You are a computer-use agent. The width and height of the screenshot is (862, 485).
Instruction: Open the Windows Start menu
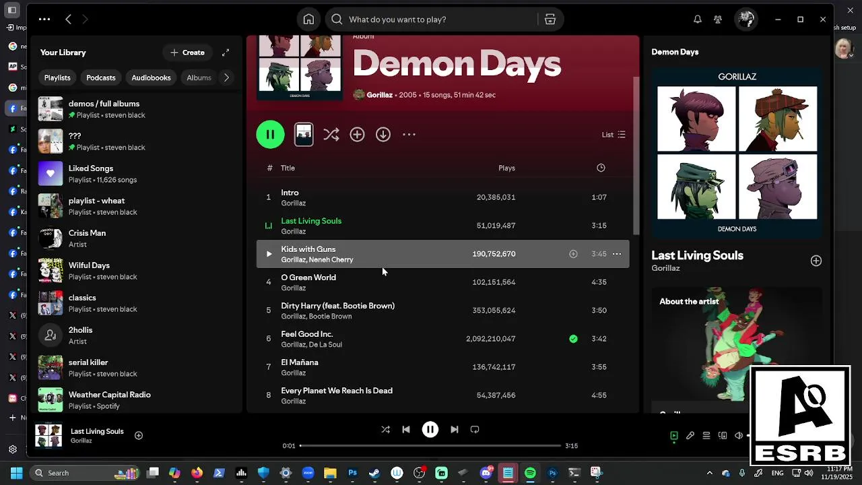click(x=16, y=473)
